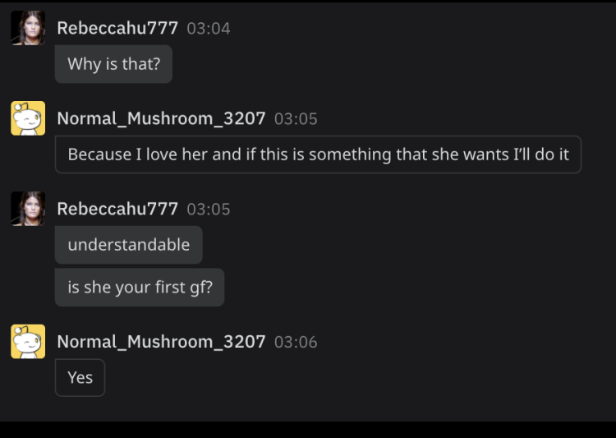This screenshot has width=616, height=438.
Task: Open the Rebeccahu777 username posted at 03:04
Action: coord(117,28)
